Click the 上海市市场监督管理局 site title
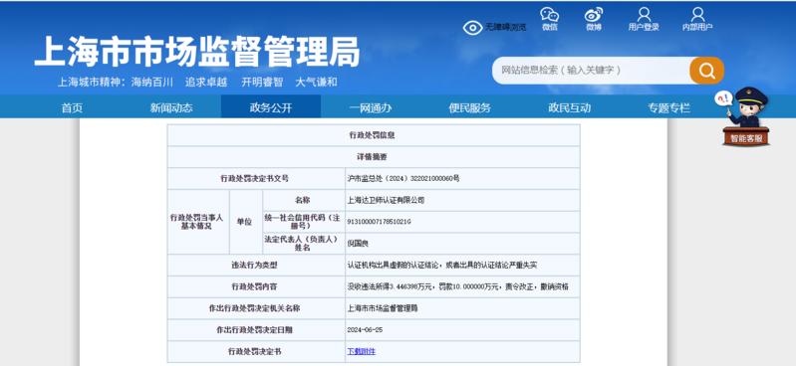 197,52
